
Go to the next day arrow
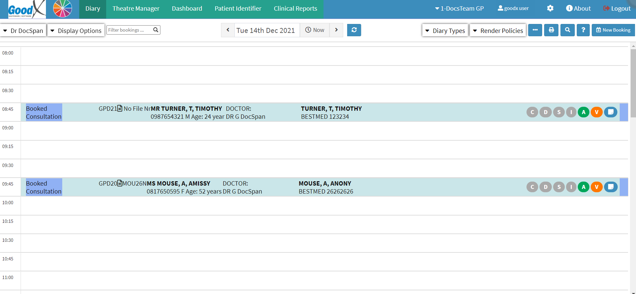click(x=336, y=30)
